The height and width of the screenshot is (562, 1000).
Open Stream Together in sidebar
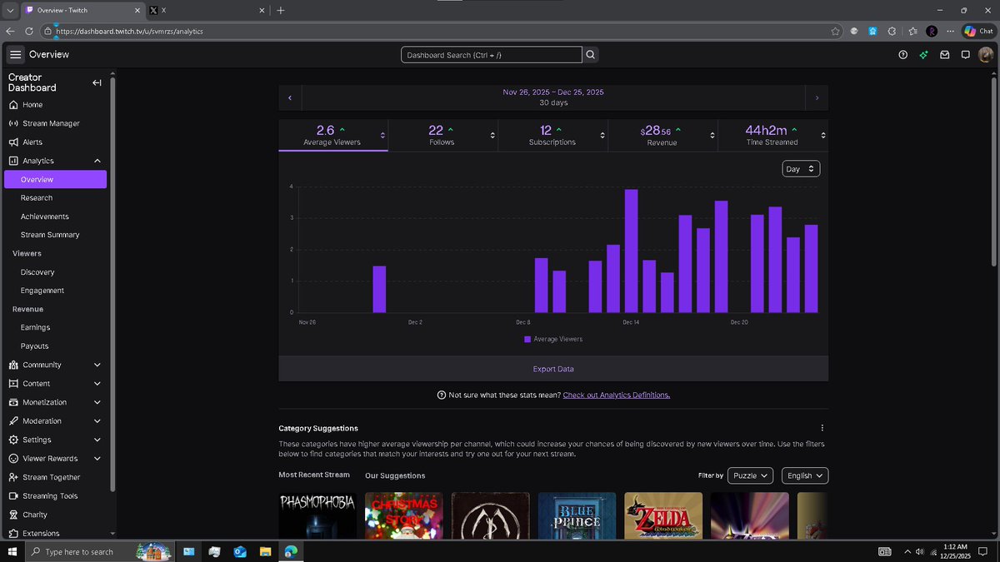pos(51,477)
